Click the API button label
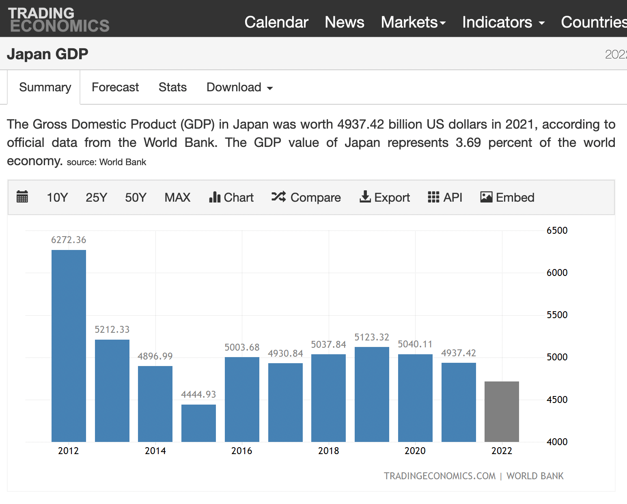 453,198
